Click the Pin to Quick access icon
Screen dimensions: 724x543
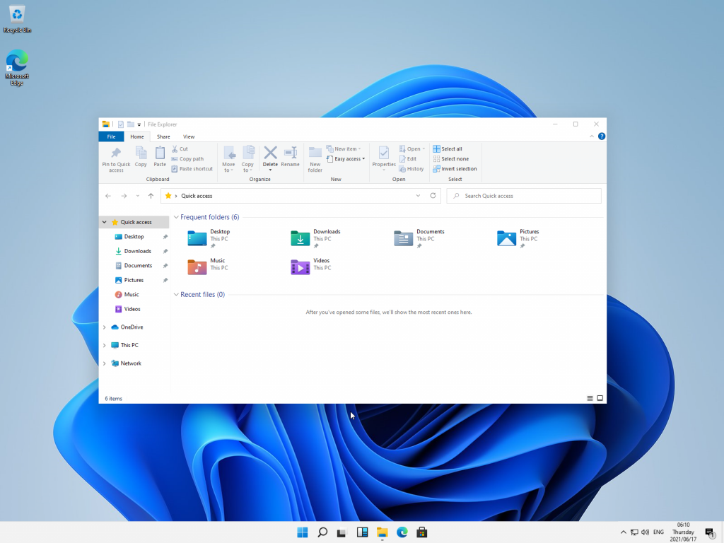tap(116, 154)
